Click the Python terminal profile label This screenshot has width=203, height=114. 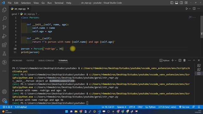click(x=165, y=60)
